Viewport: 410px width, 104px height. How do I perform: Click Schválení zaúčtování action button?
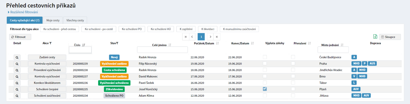point(47,96)
